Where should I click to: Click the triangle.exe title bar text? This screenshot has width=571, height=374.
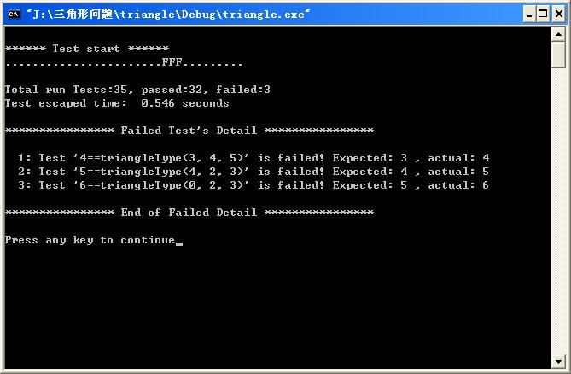pyautogui.click(x=168, y=15)
